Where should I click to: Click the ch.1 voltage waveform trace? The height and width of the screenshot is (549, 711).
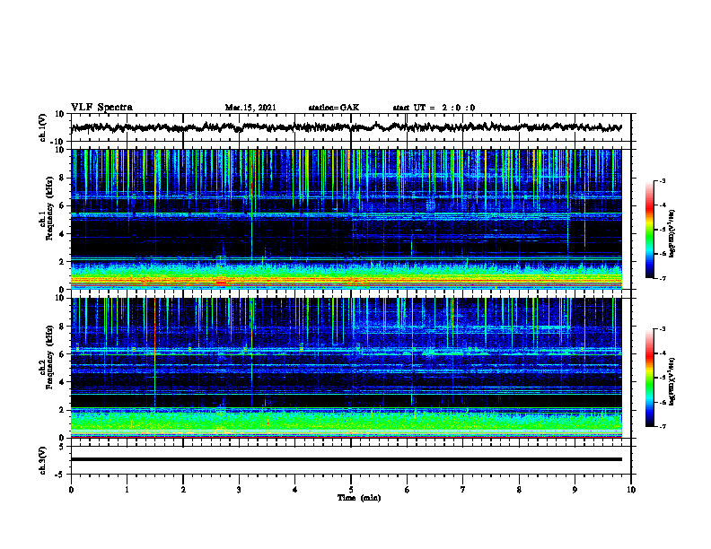[x=346, y=127]
